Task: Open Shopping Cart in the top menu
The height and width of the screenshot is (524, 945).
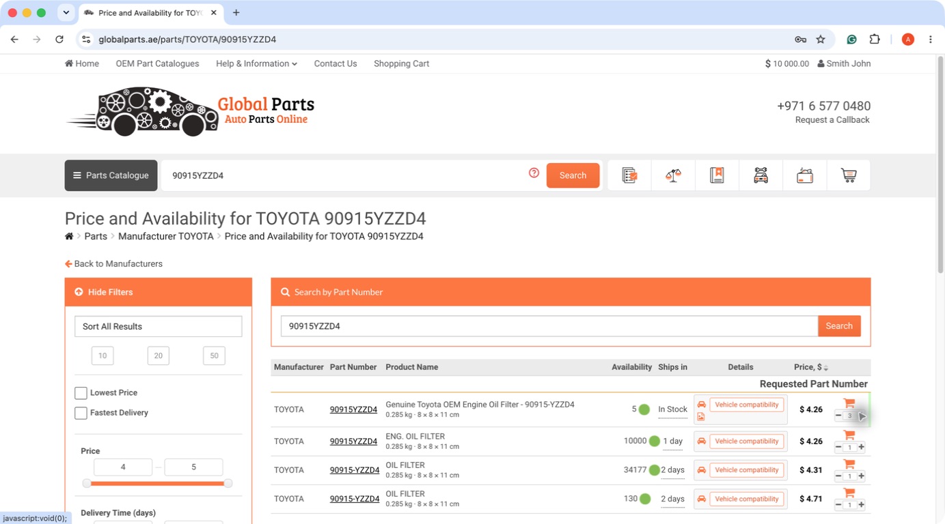Action: [x=401, y=63]
